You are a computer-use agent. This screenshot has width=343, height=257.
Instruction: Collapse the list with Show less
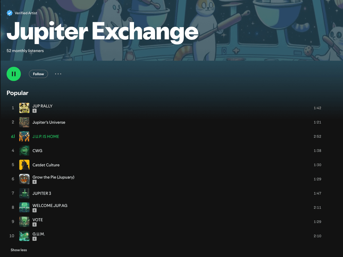(x=19, y=250)
